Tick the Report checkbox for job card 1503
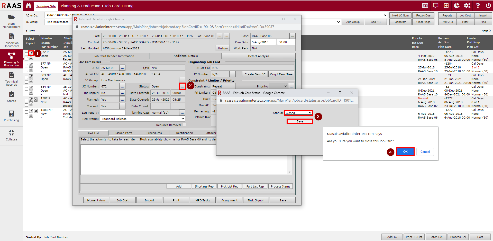Image resolution: width=493 pixels, height=241 pixels. (x=26, y=117)
